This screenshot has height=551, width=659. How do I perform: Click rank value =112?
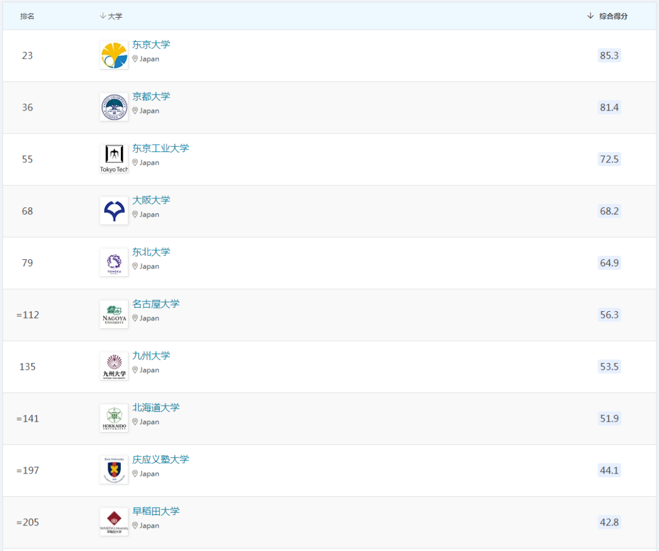[x=27, y=315]
